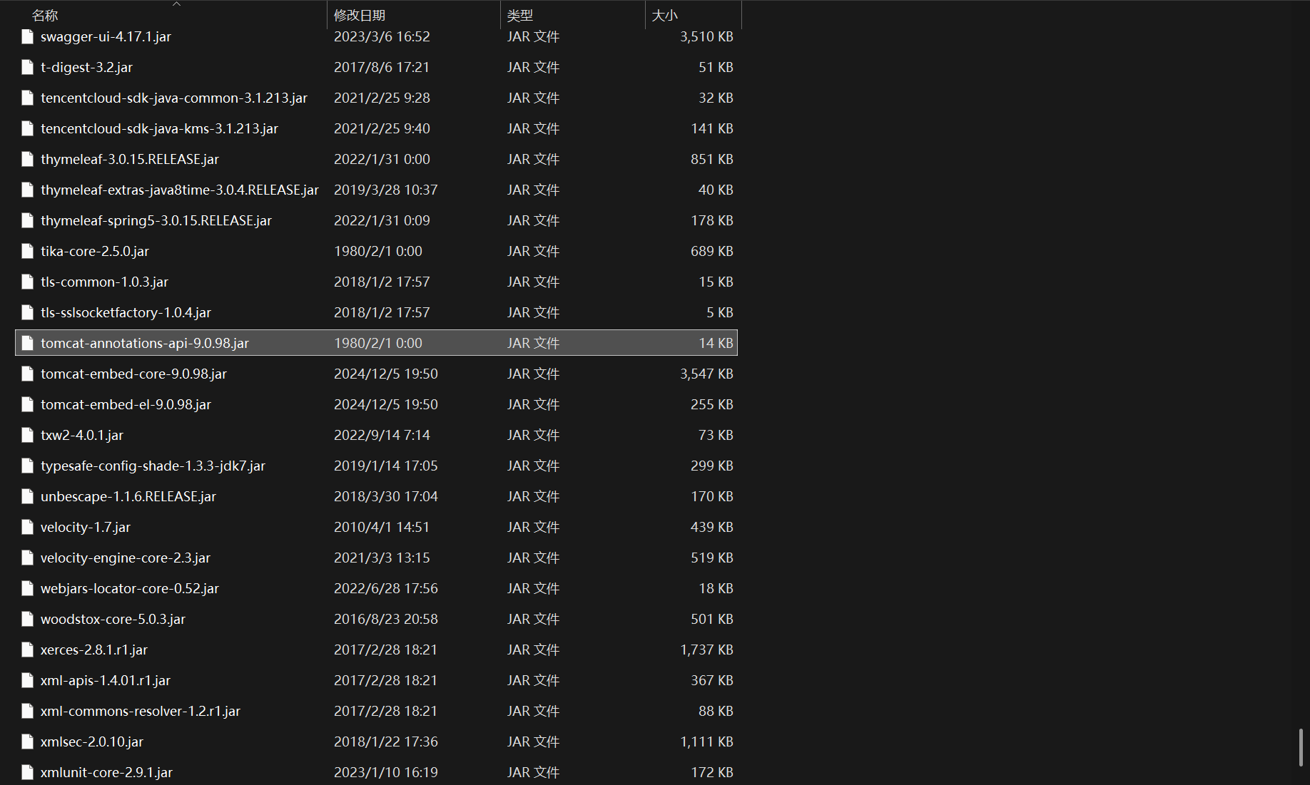Viewport: 1310px width, 785px height.
Task: Click the vertical scrollbar thumb
Action: click(x=1301, y=747)
